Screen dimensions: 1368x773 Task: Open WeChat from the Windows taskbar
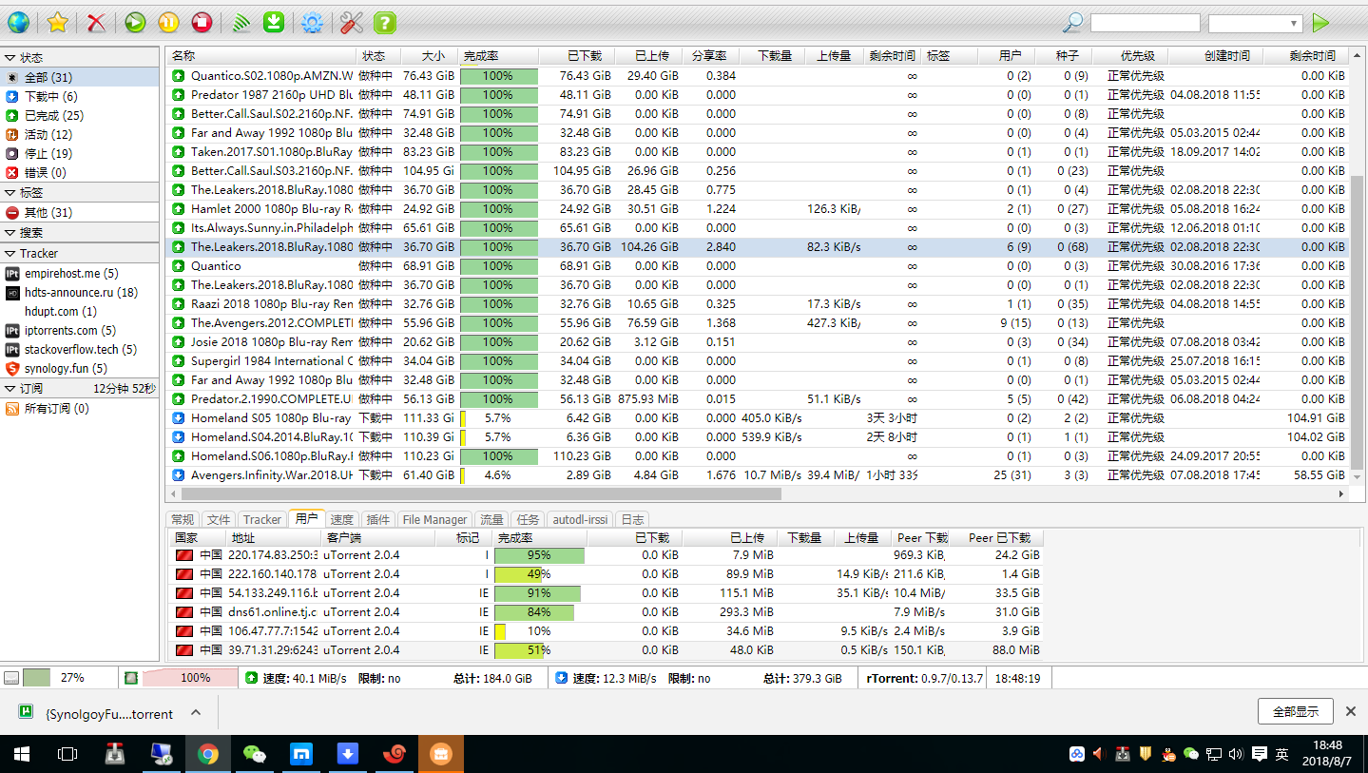(x=255, y=754)
